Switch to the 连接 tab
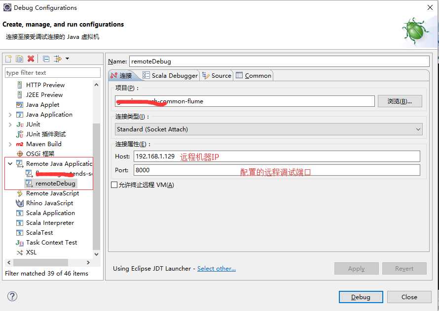 pyautogui.click(x=121, y=75)
